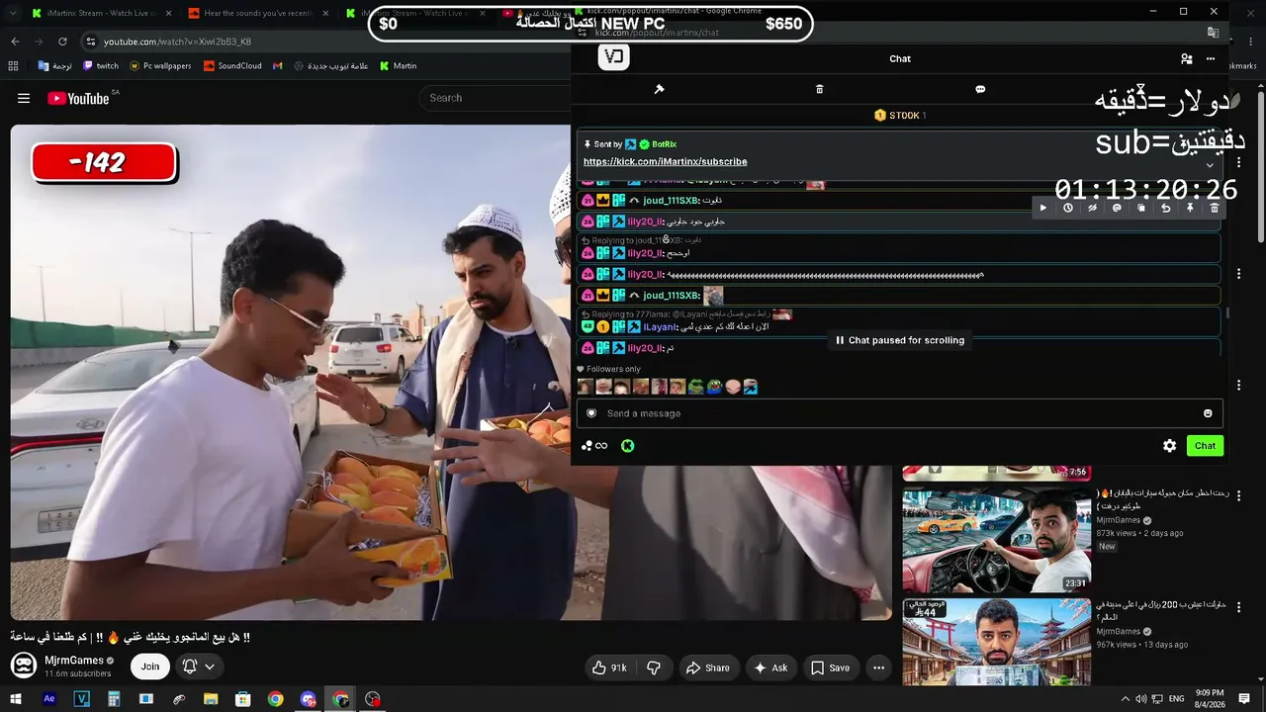
Task: Open the MjrmGames channel avatar
Action: pyautogui.click(x=24, y=666)
